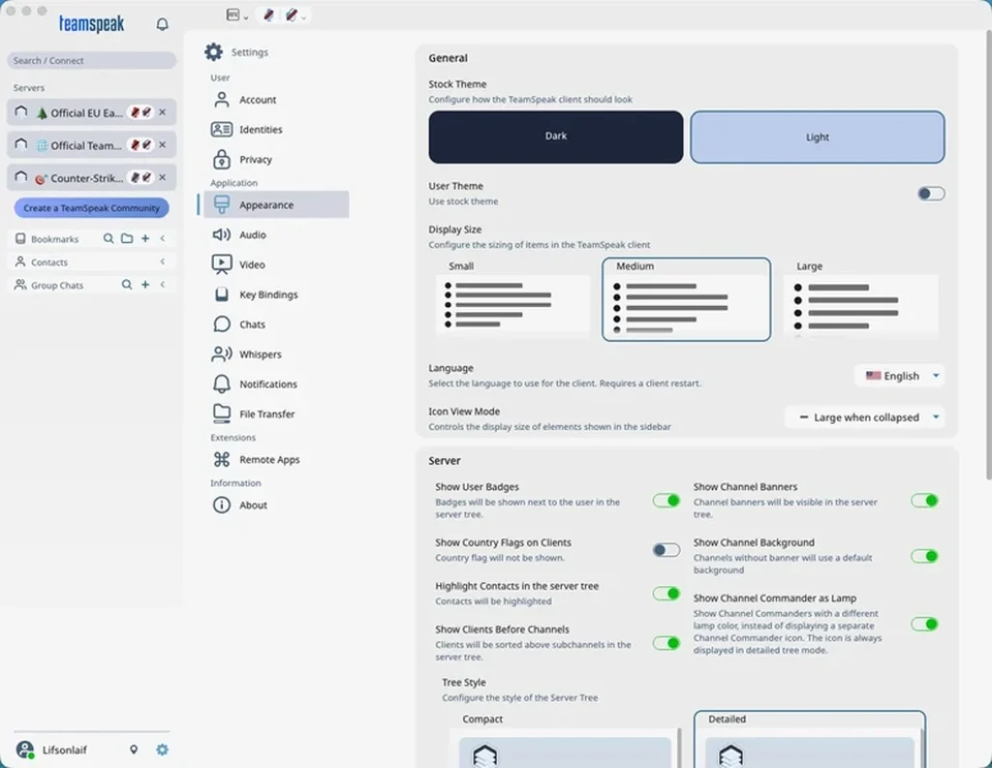Click the location pin icon beside Lifsonlaif
The width and height of the screenshot is (992, 768).
(134, 750)
